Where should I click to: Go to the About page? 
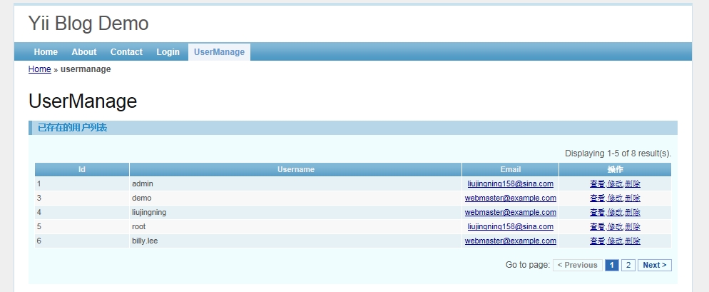(83, 52)
